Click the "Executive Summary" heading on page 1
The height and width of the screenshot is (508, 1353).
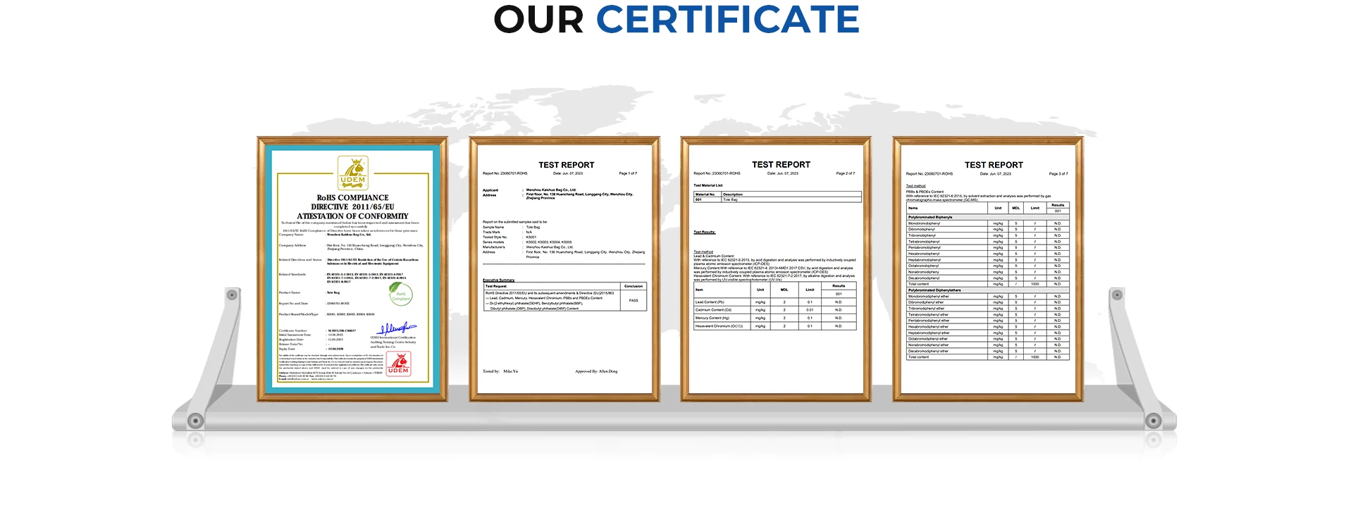coord(499,280)
